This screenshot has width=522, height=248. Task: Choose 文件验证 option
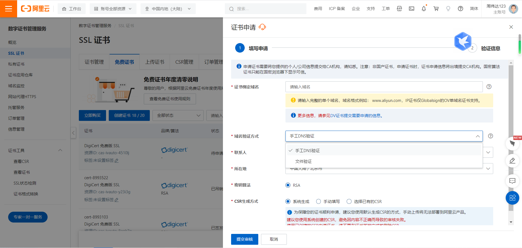[384, 161]
